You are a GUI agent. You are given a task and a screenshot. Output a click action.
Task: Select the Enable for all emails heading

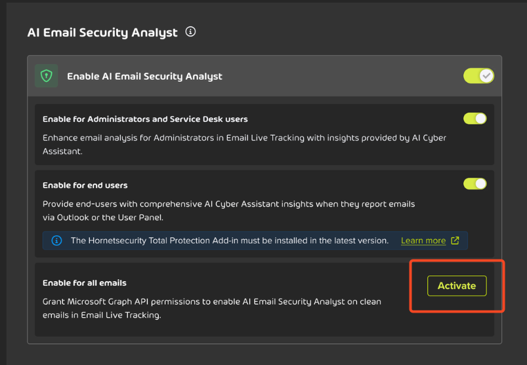click(85, 283)
